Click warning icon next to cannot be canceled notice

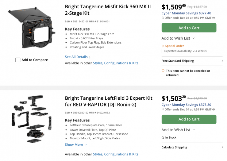click(x=163, y=71)
